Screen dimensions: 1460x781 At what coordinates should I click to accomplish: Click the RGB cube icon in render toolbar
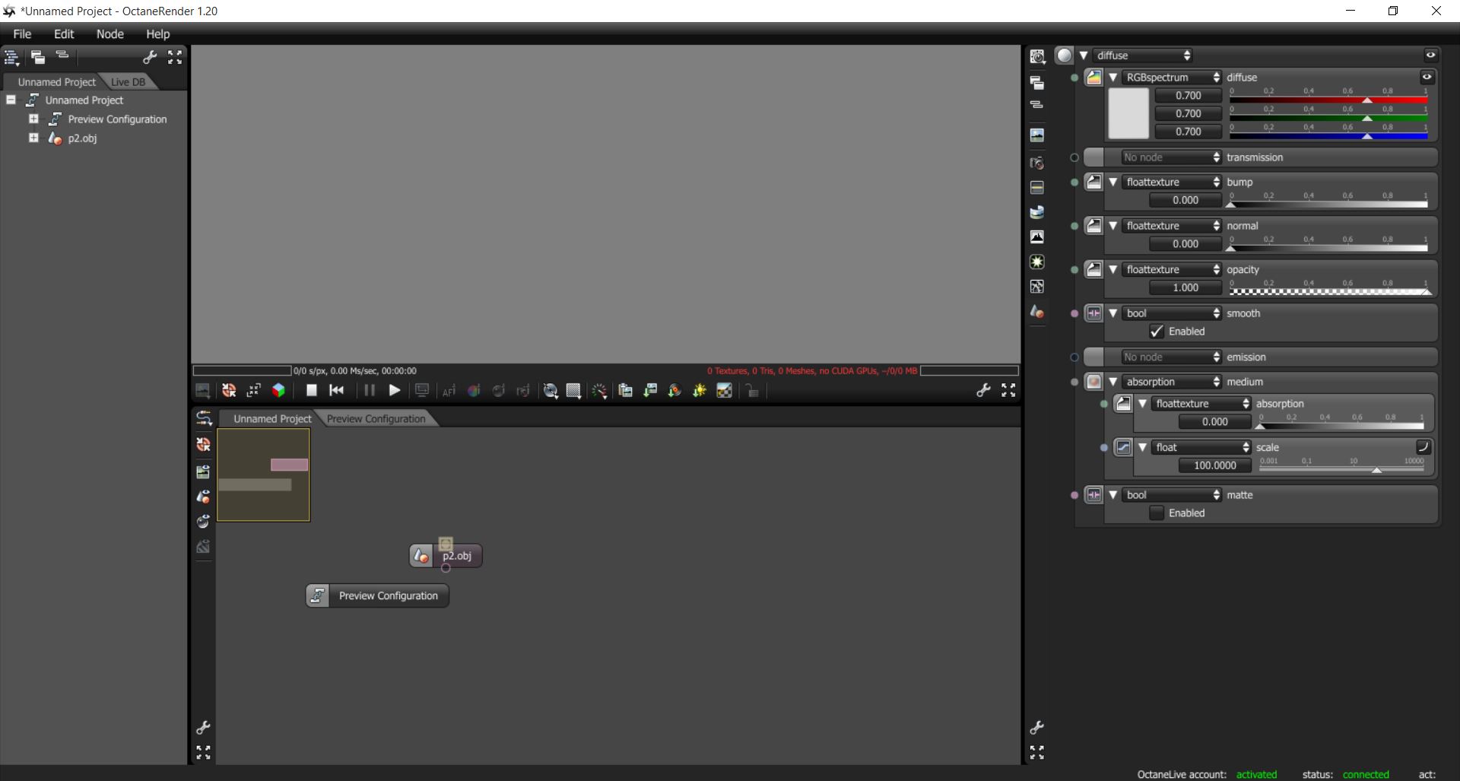click(x=278, y=390)
